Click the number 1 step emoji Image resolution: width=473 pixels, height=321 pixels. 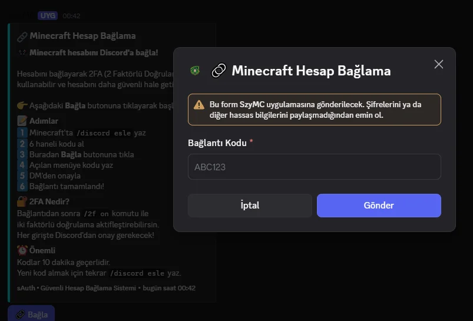(22, 133)
